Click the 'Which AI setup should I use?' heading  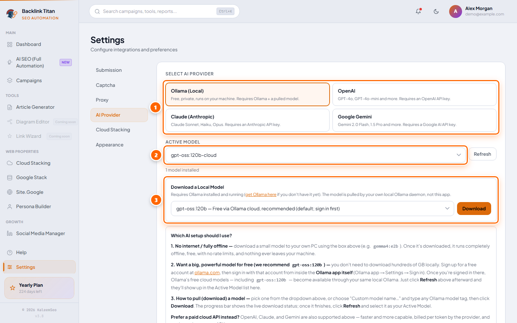point(201,236)
